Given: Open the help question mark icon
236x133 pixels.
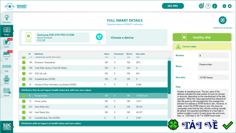Looking at the screenshot, I should [208, 6].
